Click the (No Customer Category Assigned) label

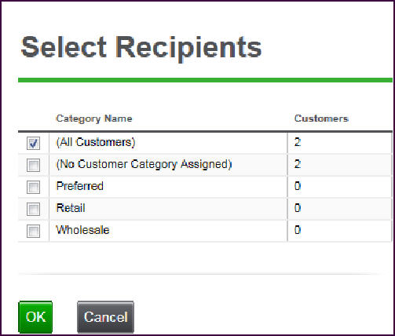[x=144, y=164]
